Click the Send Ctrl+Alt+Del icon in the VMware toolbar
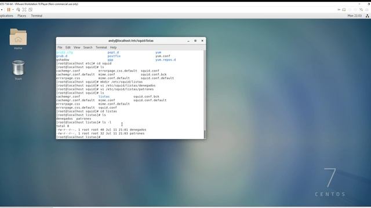The width and height of the screenshot is (371, 208). 18,10
